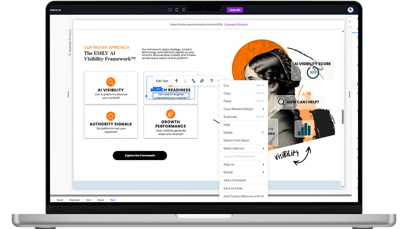
Task: Click the HOW CAN I HELP? label
Action: click(303, 102)
